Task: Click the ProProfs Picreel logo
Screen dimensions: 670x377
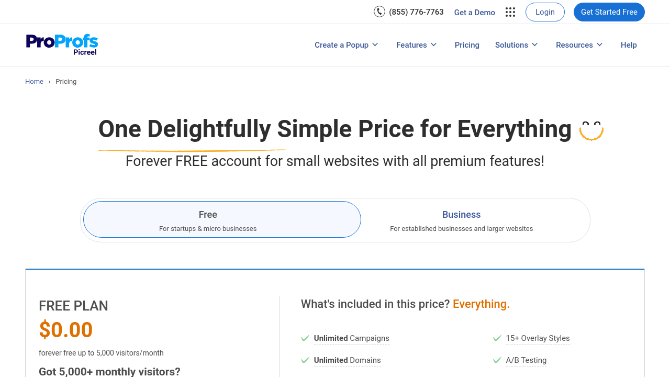Action: point(62,45)
